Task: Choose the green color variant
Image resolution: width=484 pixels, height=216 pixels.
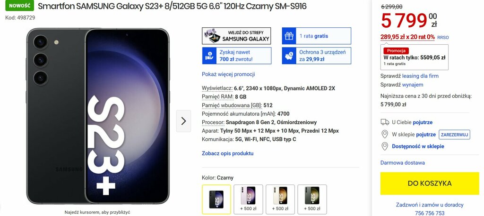Action: pos(312,199)
